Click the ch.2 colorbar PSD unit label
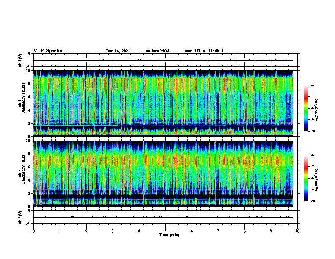335x259 pixels. pos(317,180)
